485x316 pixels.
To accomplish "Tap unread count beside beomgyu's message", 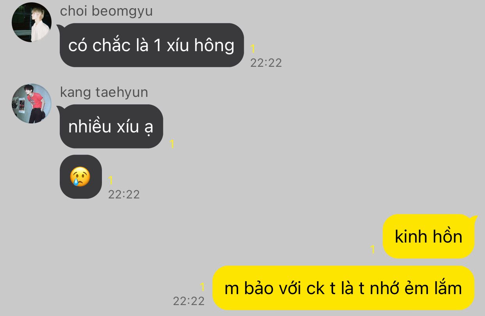I will point(253,49).
